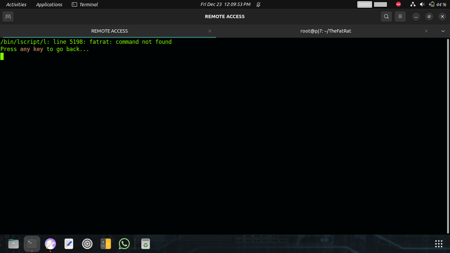Close the REMOTE ACCESS tab

pos(210,31)
